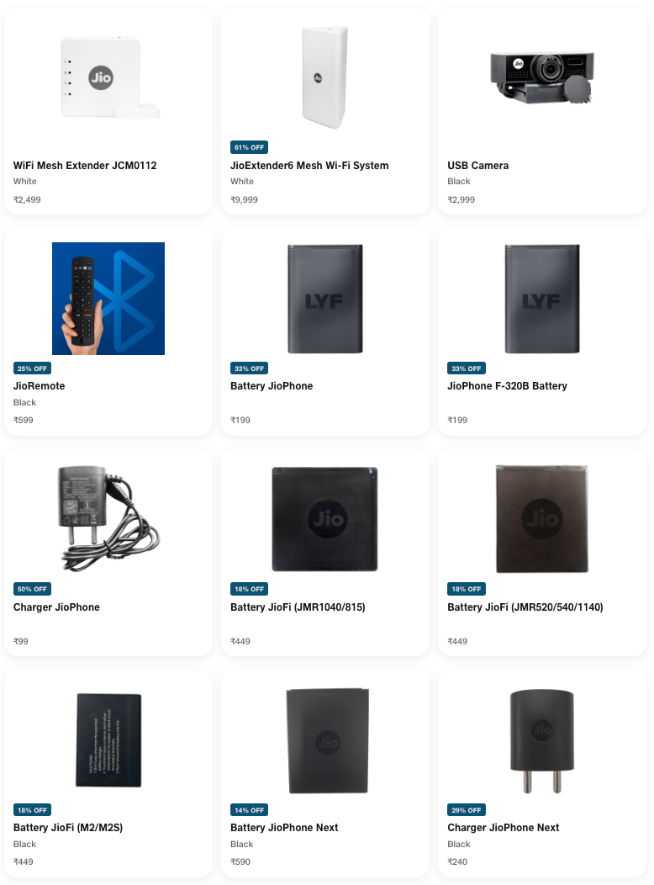Image resolution: width=654 pixels, height=885 pixels.
Task: Click the Battery JioPhone LYF image
Action: tap(325, 299)
